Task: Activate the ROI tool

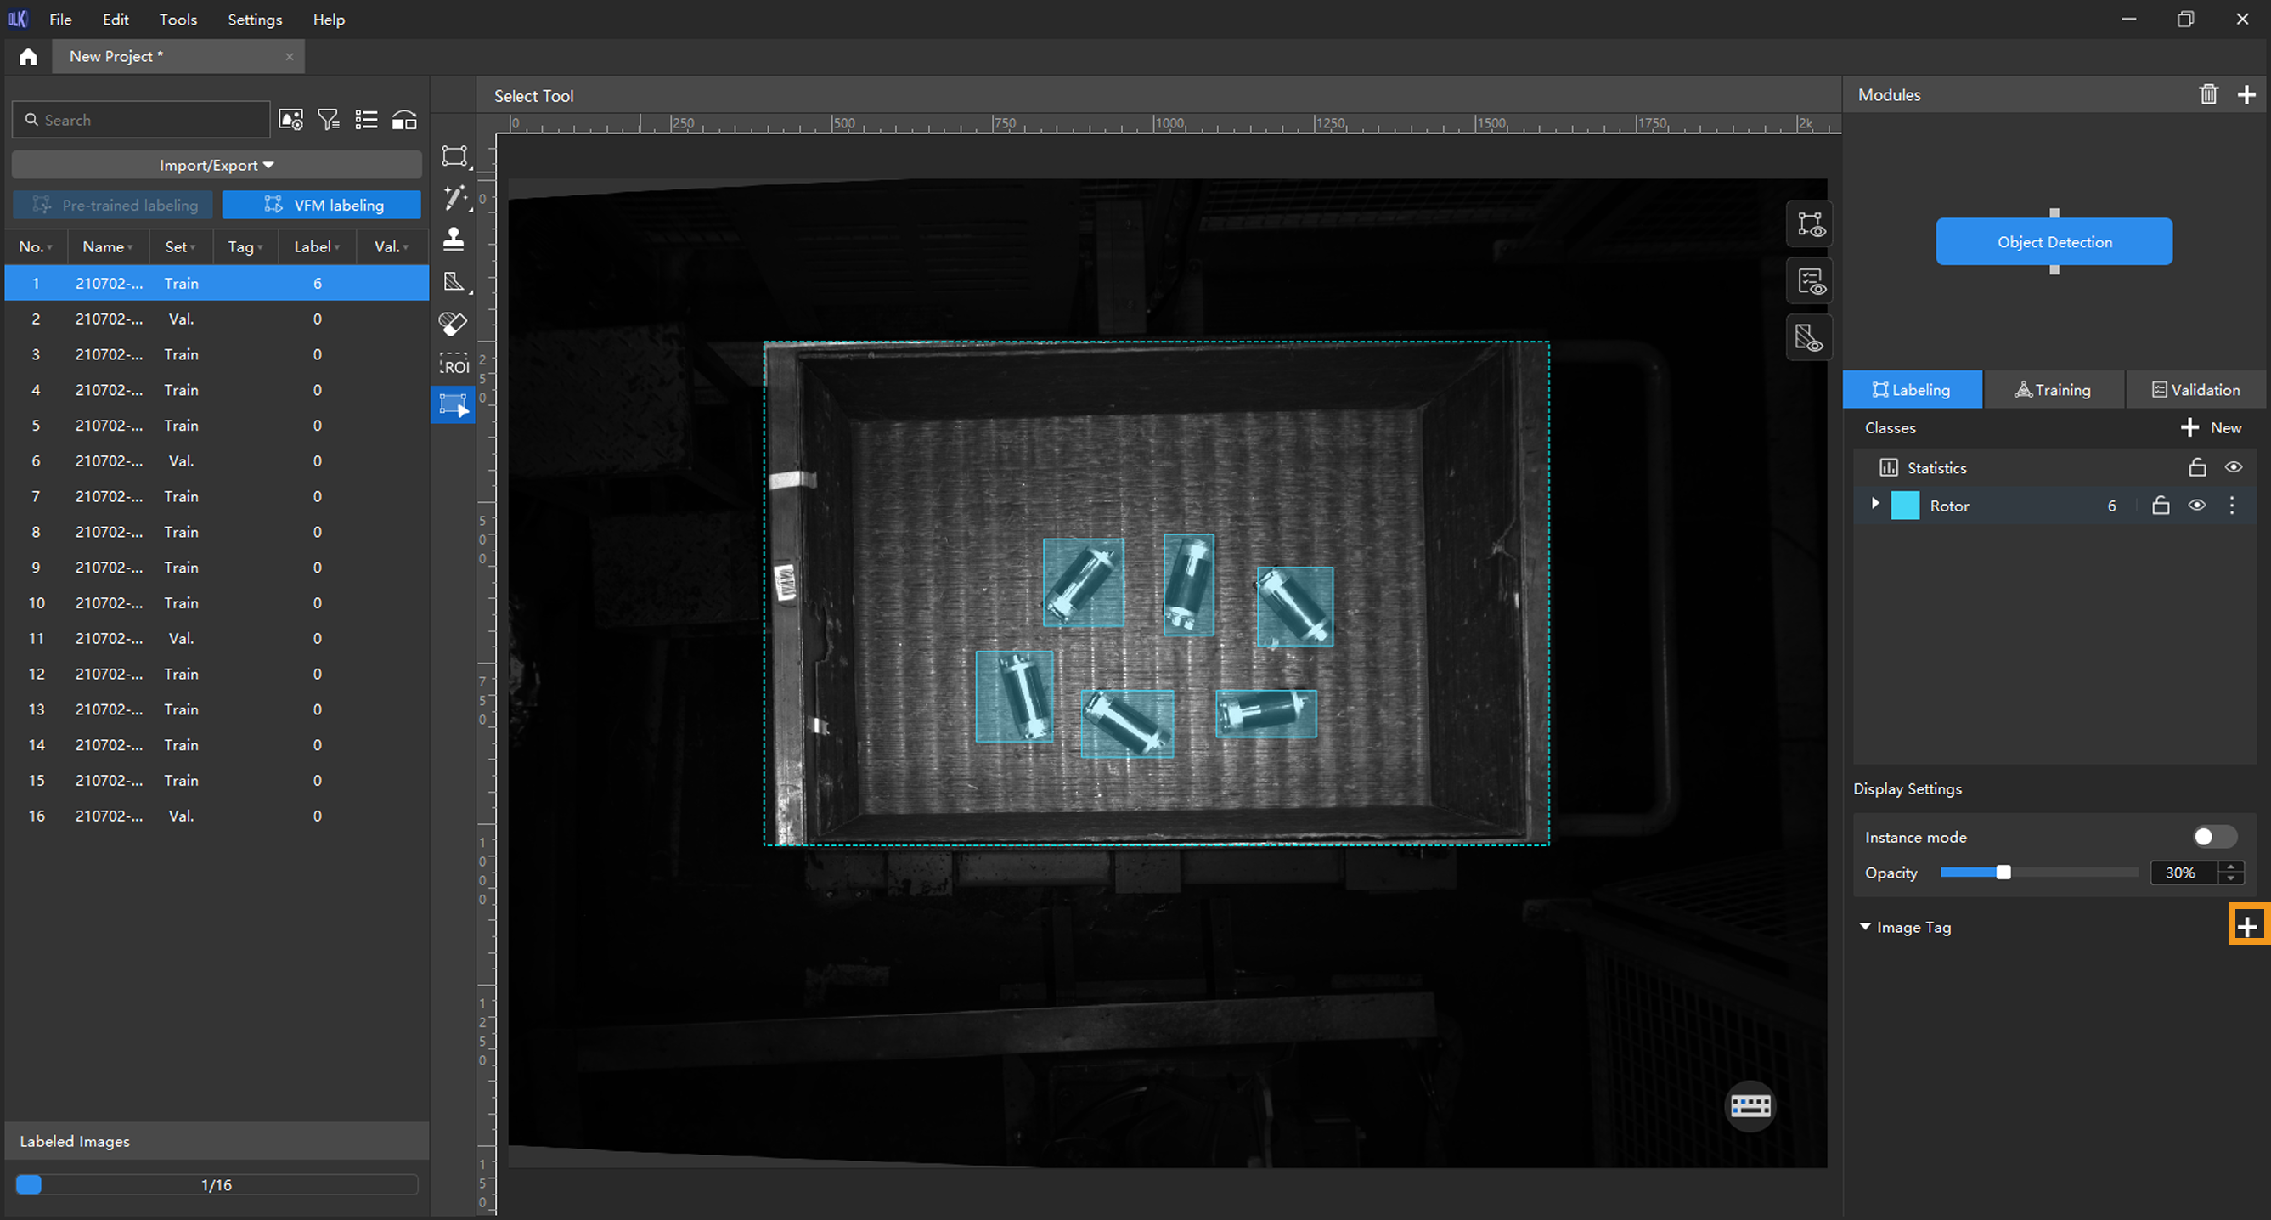Action: coord(454,364)
